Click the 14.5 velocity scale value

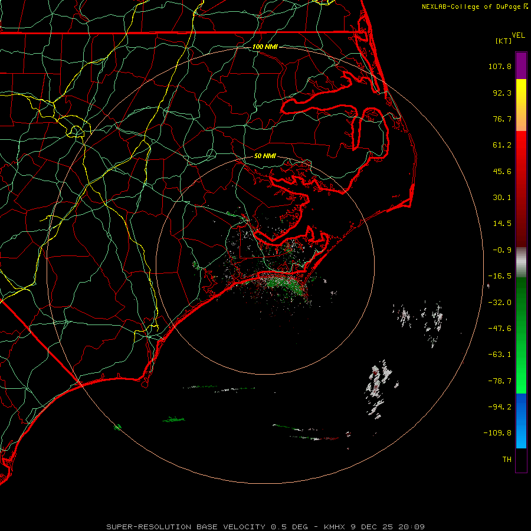[x=502, y=224]
